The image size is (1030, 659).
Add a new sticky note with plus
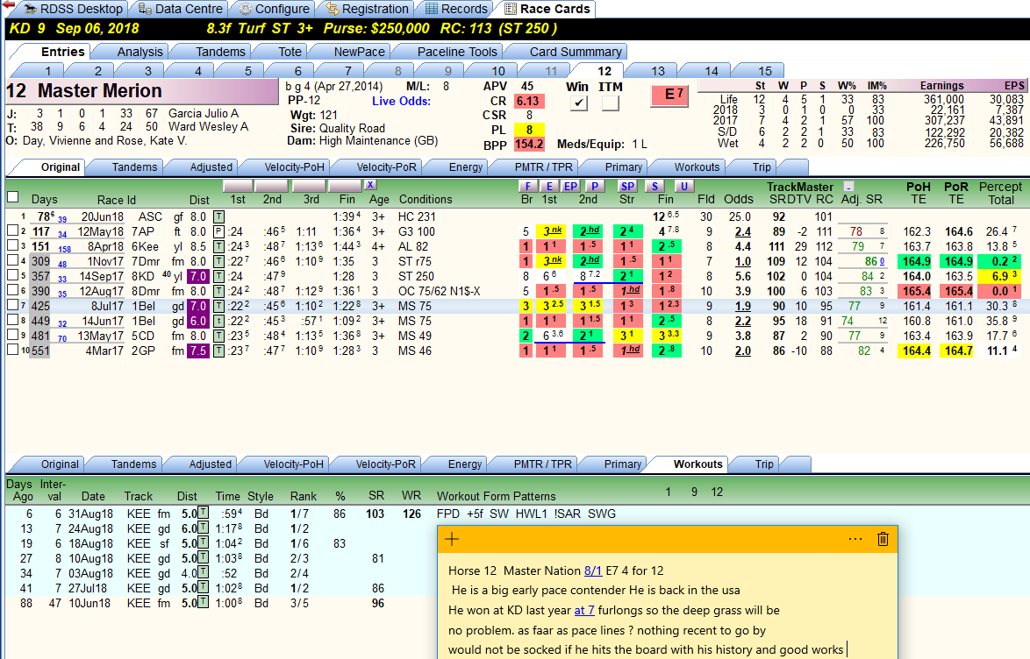(x=452, y=540)
